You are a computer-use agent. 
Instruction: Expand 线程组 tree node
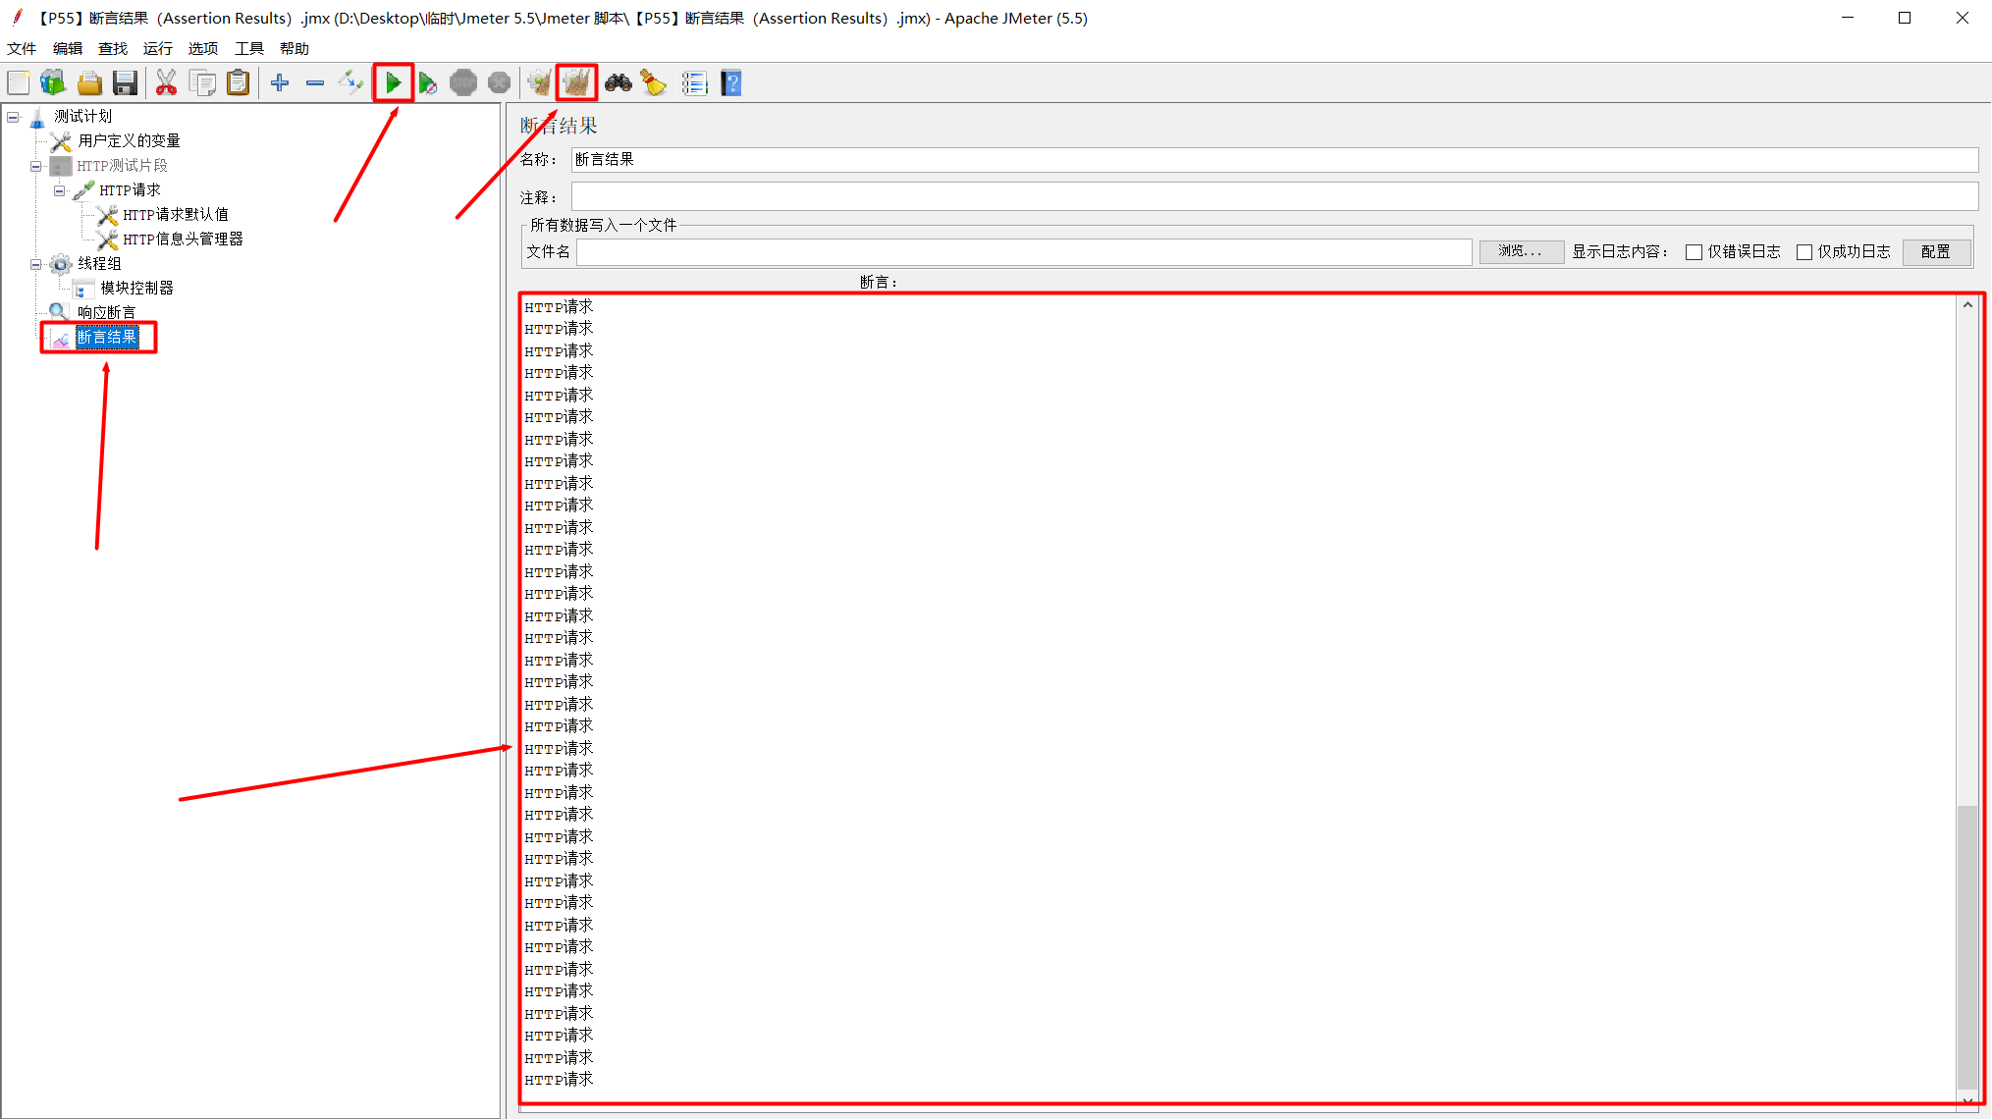(37, 262)
